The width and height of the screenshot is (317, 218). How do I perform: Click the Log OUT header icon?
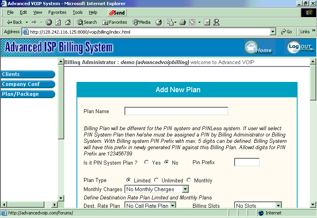[x=300, y=47]
